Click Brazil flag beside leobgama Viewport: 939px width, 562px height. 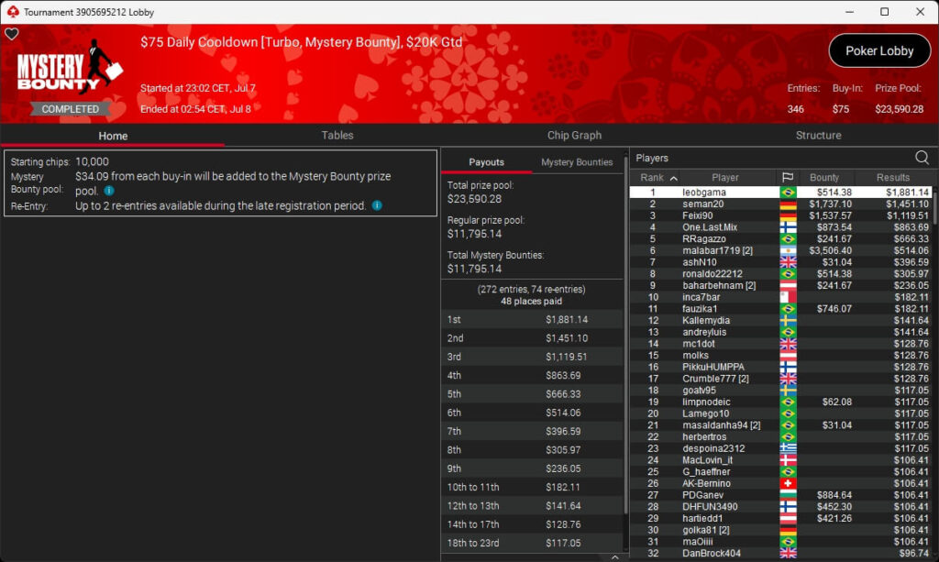(787, 193)
